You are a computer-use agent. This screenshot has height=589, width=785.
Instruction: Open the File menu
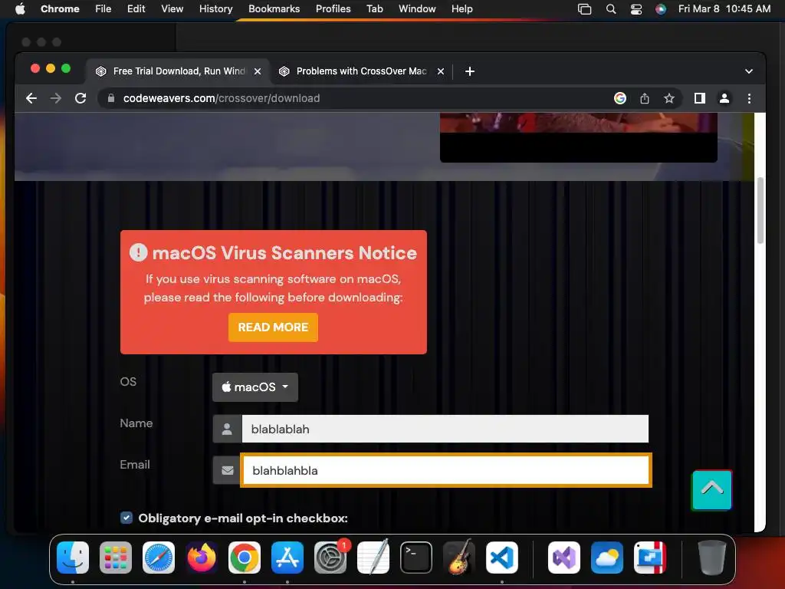tap(103, 8)
